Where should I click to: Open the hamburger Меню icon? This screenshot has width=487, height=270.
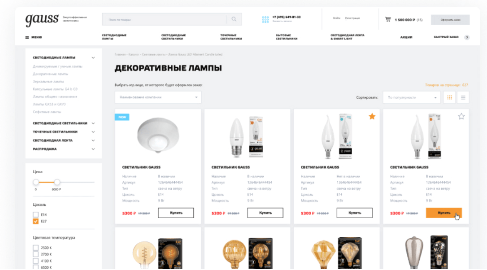click(x=27, y=37)
